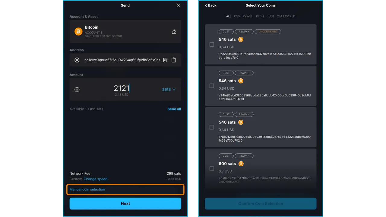Check the 546 sats coin starting a94fe86
This screenshot has width=386, height=217.
pyautogui.click(x=212, y=86)
